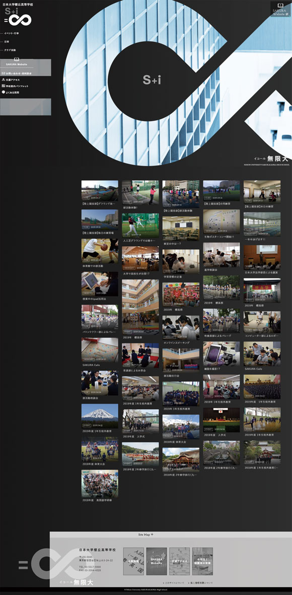292x595 pixels.
Task: Open the 2018年度 英国語学研修 group photo thumbnail
Action: coord(100,484)
